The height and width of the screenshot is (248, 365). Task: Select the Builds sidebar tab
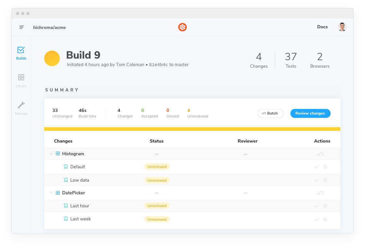pos(21,53)
